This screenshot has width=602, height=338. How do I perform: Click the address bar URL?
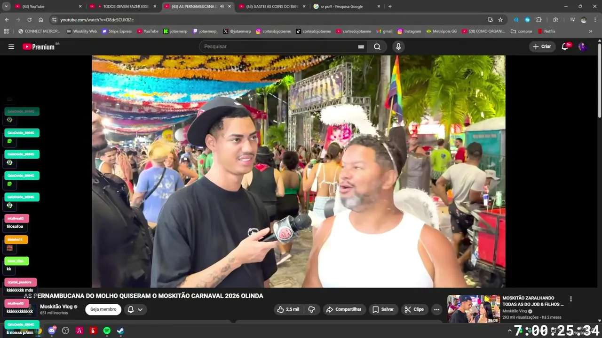click(97, 20)
